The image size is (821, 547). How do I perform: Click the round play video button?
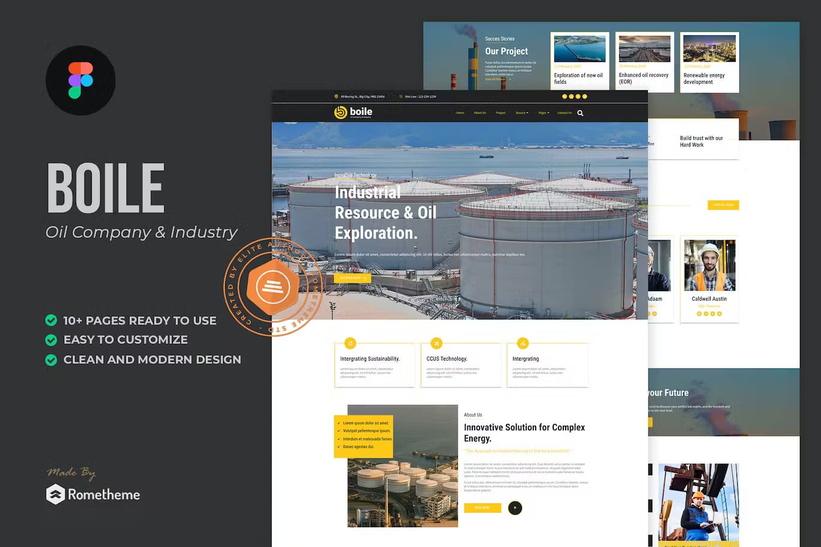pos(515,508)
